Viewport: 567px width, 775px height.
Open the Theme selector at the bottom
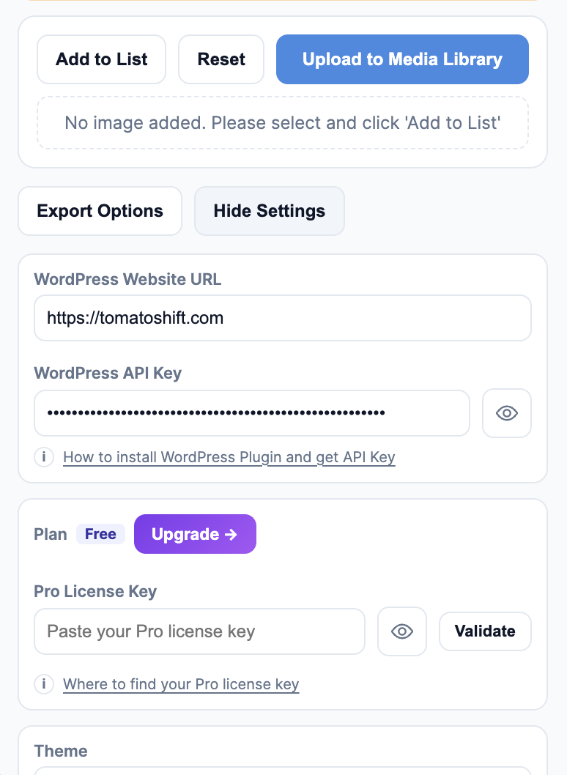coord(283,773)
